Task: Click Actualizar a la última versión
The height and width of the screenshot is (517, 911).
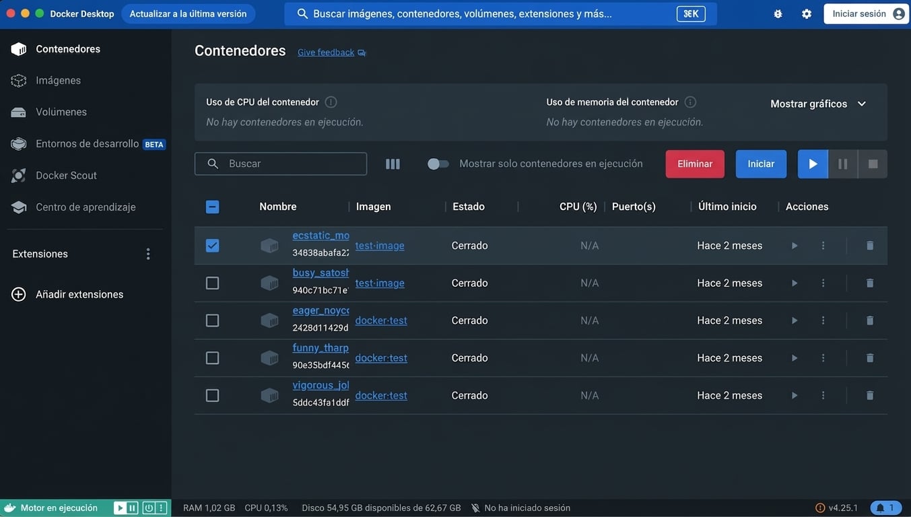Action: coord(188,13)
